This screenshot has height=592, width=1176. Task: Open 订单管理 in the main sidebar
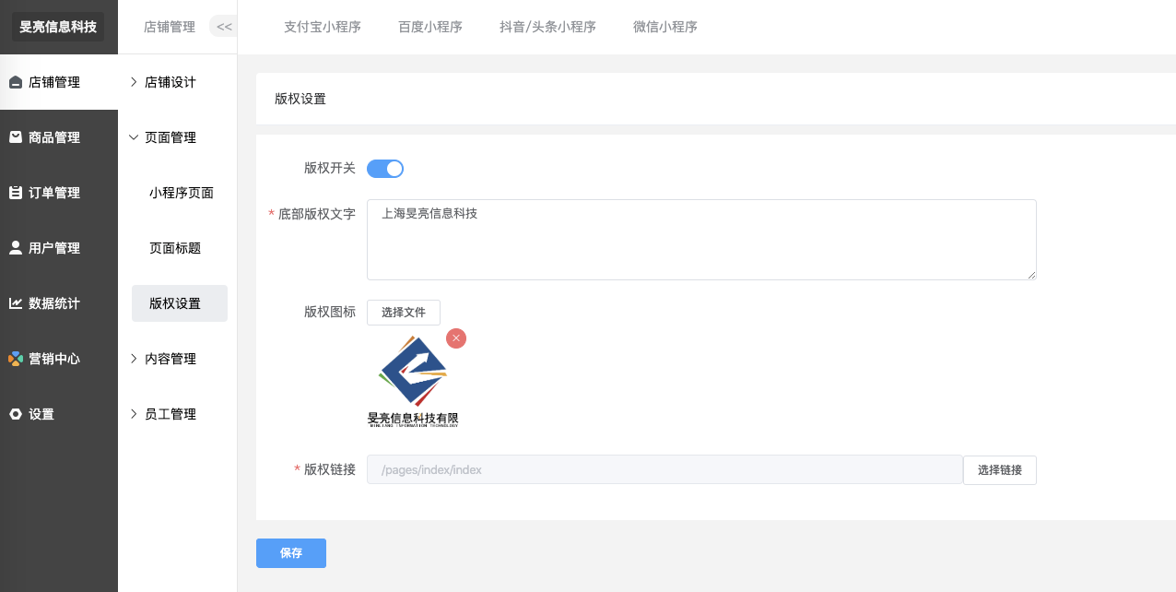click(x=59, y=193)
